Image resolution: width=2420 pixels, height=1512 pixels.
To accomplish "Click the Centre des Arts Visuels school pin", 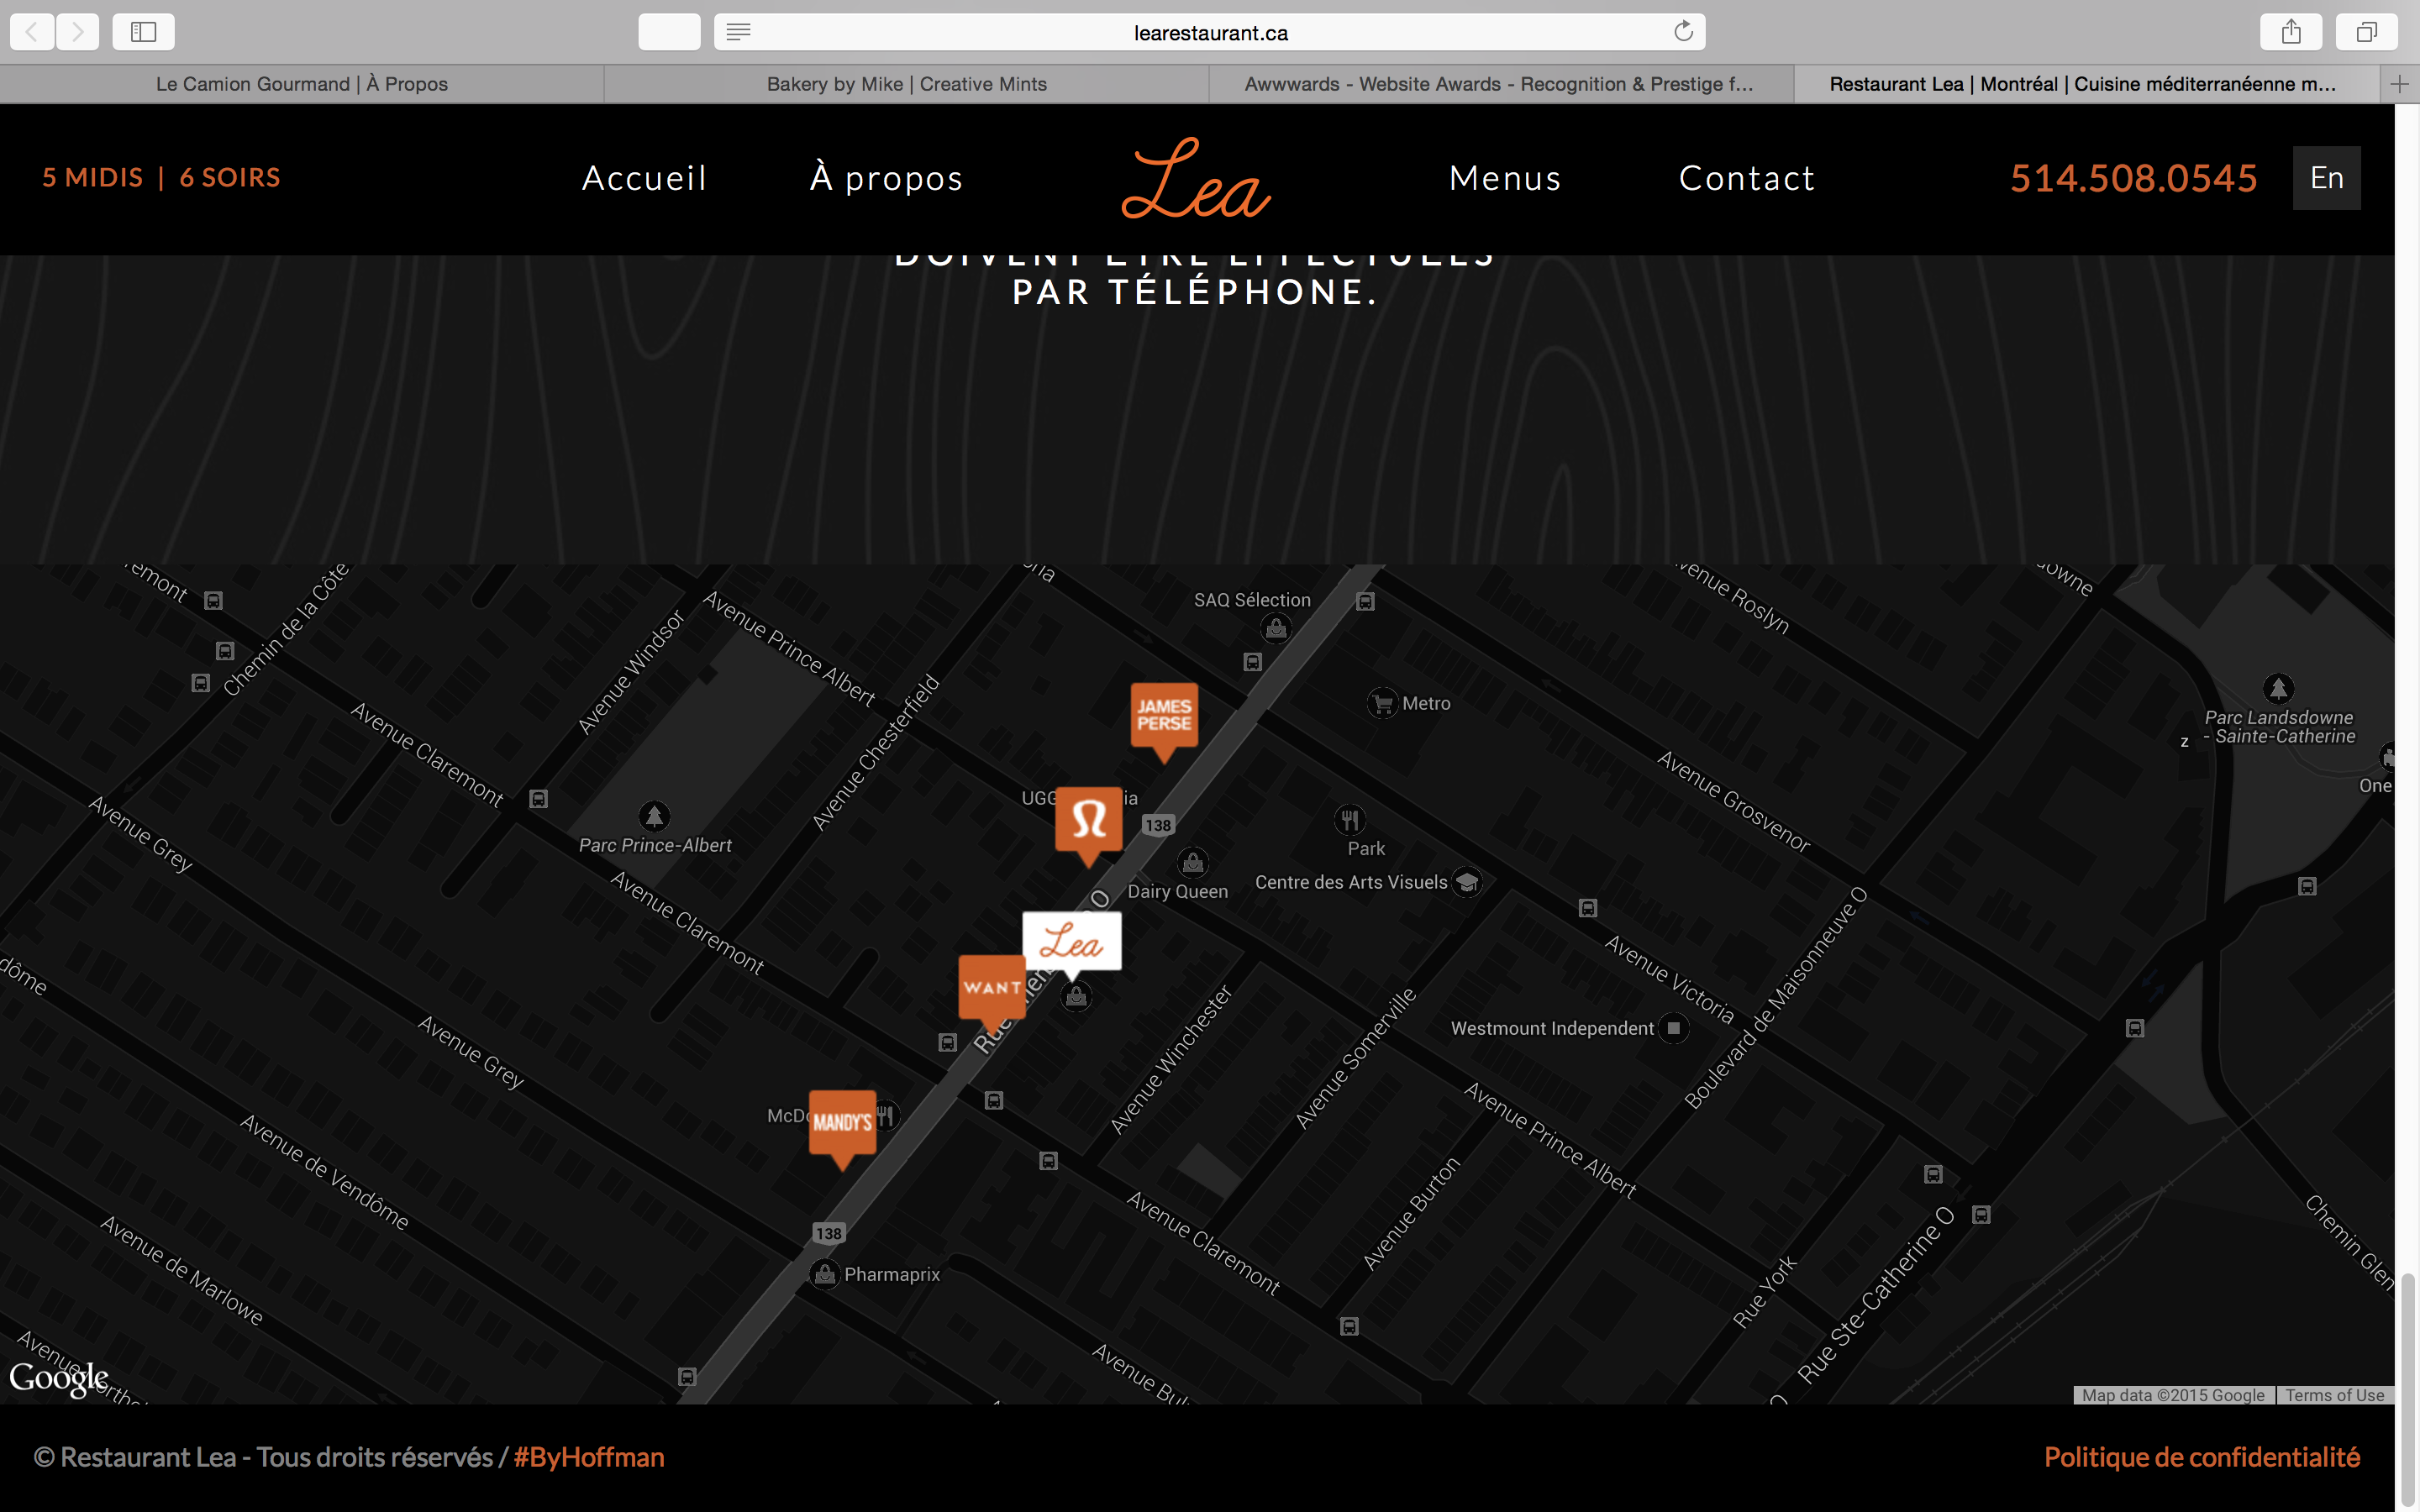I will (1467, 882).
